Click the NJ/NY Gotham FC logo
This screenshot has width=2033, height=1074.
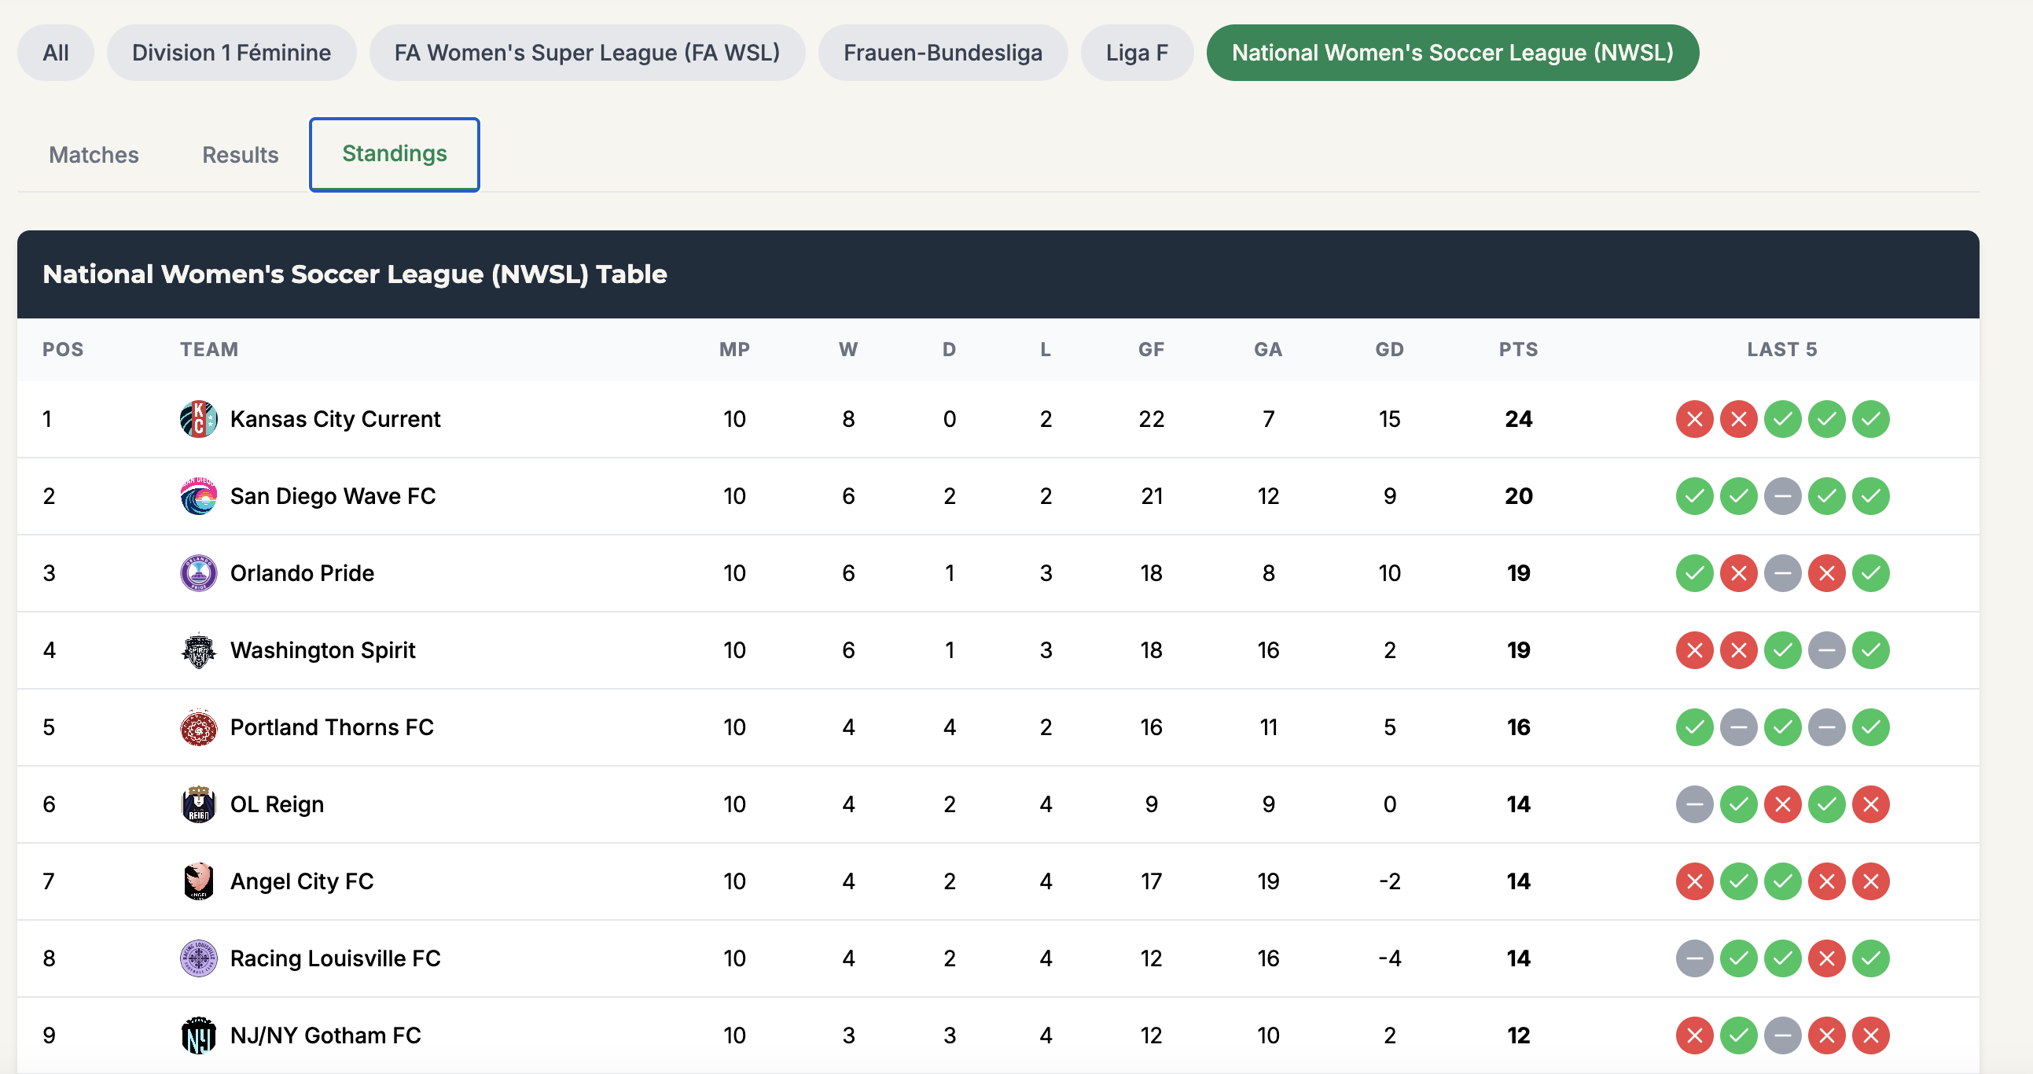click(x=198, y=1036)
